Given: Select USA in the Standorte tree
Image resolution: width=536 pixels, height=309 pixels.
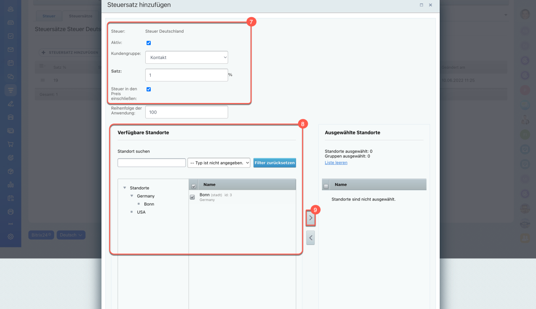Looking at the screenshot, I should pyautogui.click(x=141, y=212).
